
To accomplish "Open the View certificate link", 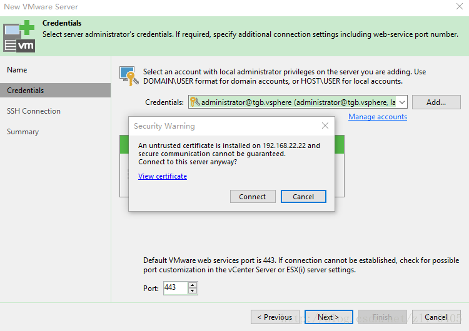I will click(x=163, y=176).
